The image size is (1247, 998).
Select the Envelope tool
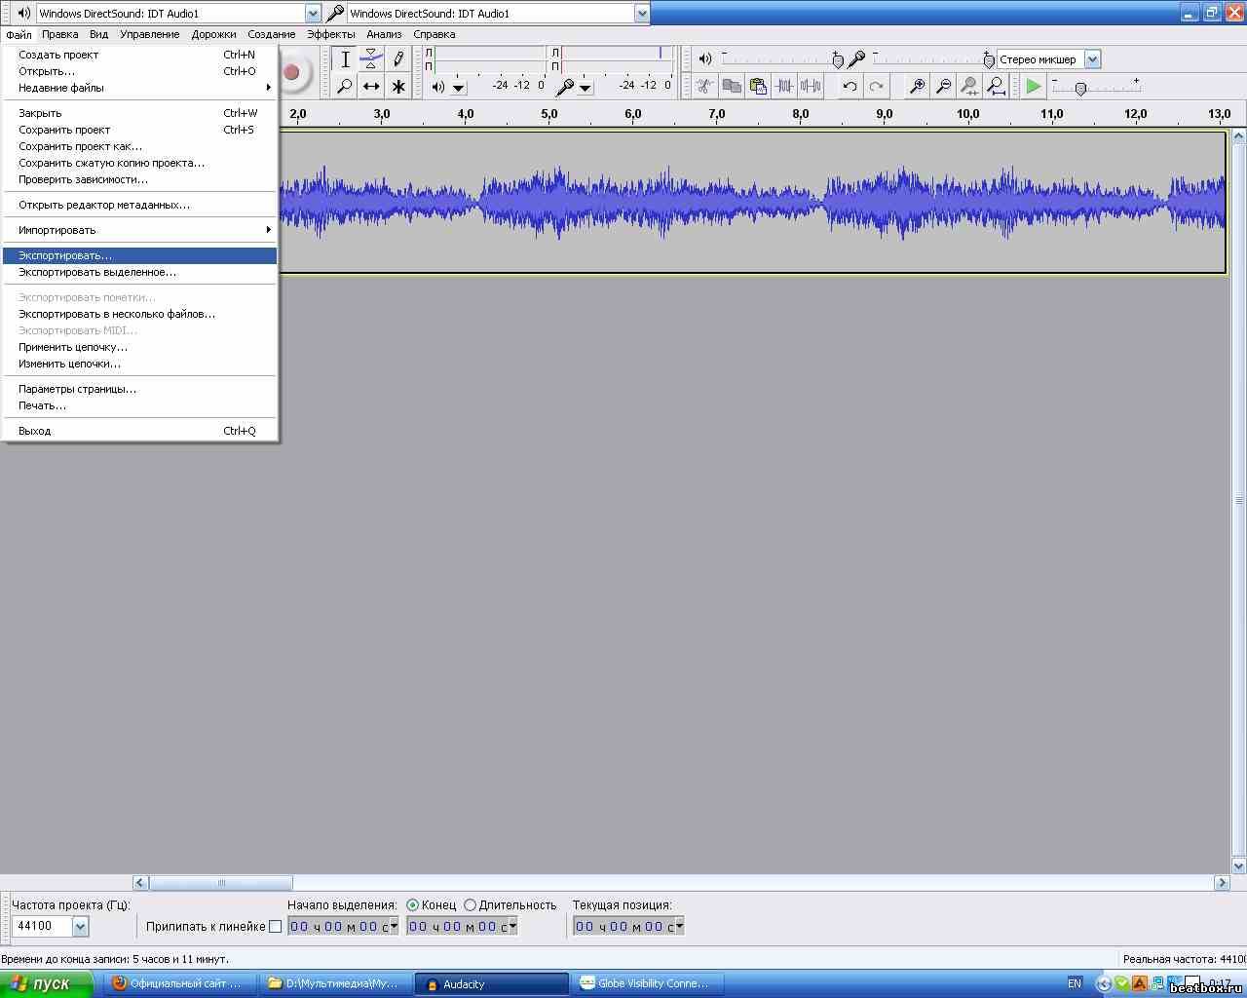click(x=371, y=59)
